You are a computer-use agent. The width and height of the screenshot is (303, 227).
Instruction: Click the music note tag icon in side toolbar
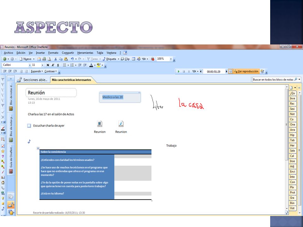click(x=3, y=208)
